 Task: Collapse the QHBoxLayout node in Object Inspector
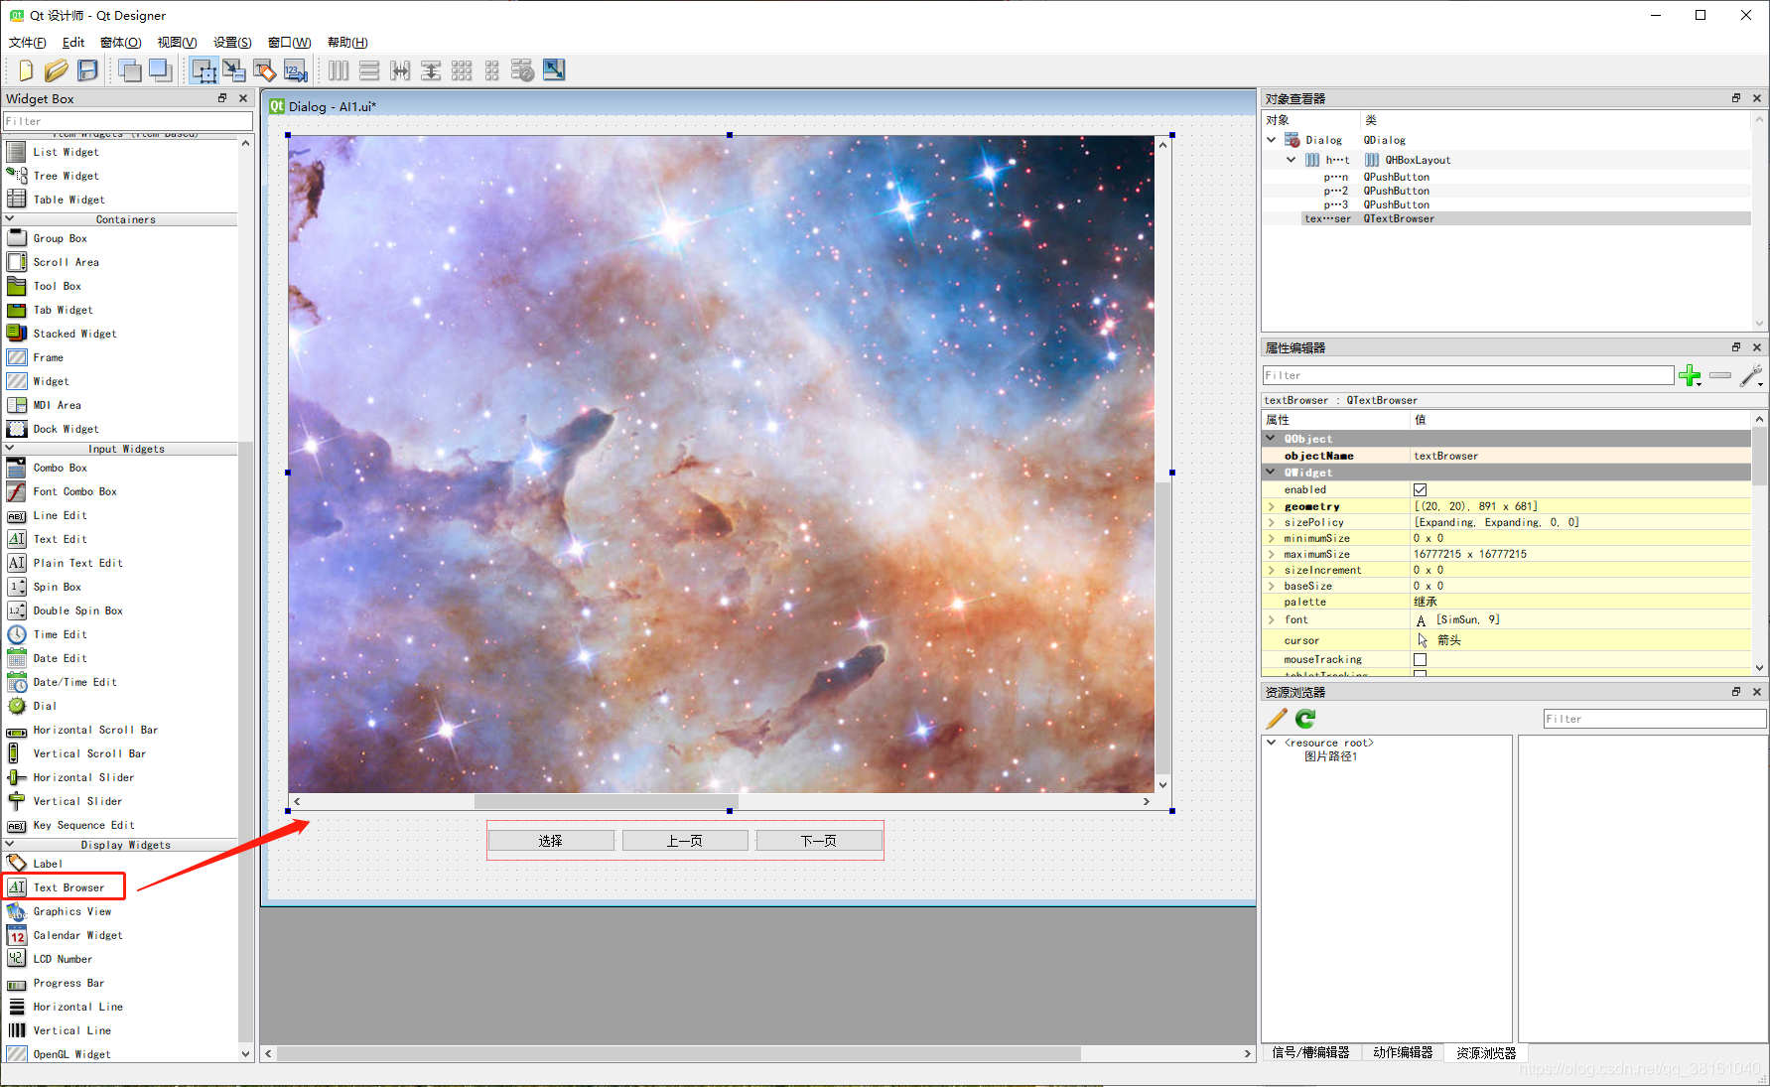(x=1291, y=159)
